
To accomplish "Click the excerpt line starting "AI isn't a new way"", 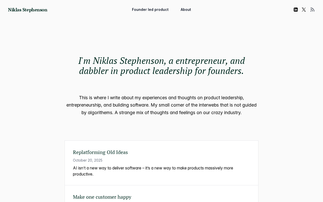I will point(153,168).
